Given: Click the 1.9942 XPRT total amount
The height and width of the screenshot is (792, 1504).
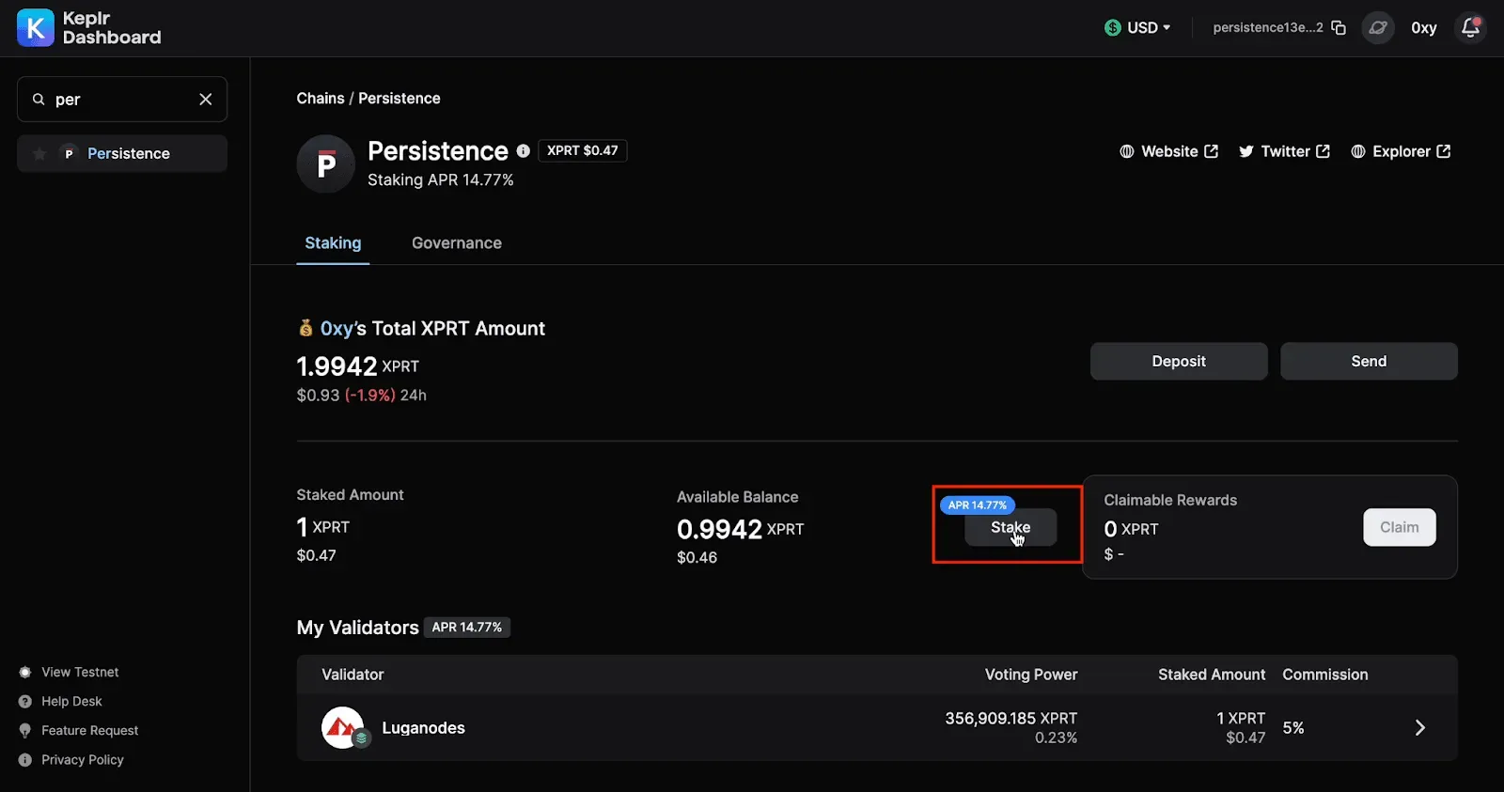Looking at the screenshot, I should [x=358, y=366].
